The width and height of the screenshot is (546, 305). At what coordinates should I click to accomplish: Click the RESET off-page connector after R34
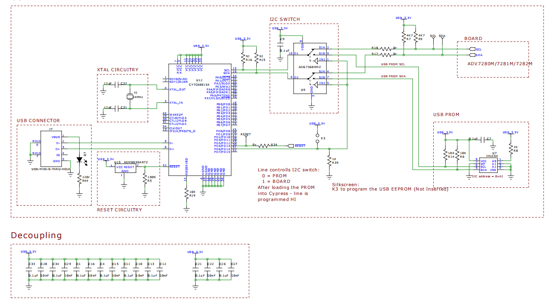[291, 146]
